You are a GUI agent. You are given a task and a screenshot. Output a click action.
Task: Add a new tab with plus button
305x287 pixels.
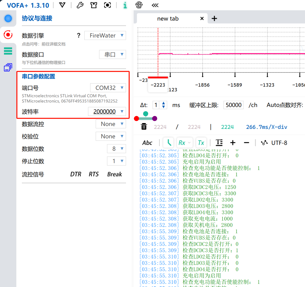[x=214, y=18]
